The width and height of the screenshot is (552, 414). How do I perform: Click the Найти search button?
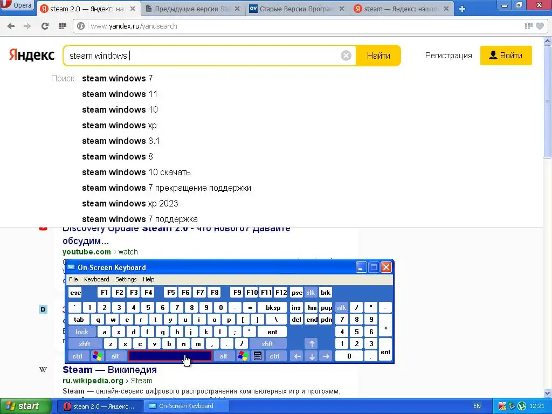[378, 56]
